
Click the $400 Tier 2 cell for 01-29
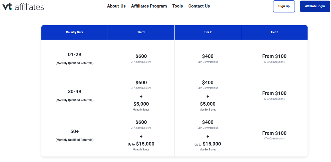(x=208, y=56)
